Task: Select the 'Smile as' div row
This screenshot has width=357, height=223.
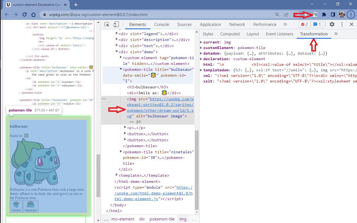Action: pyautogui.click(x=154, y=93)
